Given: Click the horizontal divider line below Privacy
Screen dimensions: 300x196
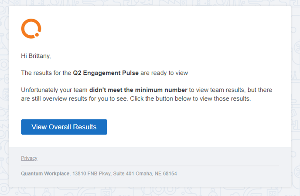Looking at the screenshot, I should click(x=150, y=166).
